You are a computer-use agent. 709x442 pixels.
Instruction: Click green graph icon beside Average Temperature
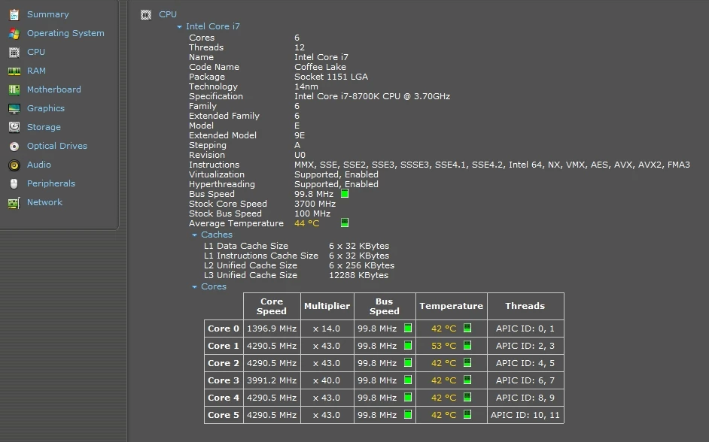[x=345, y=223]
